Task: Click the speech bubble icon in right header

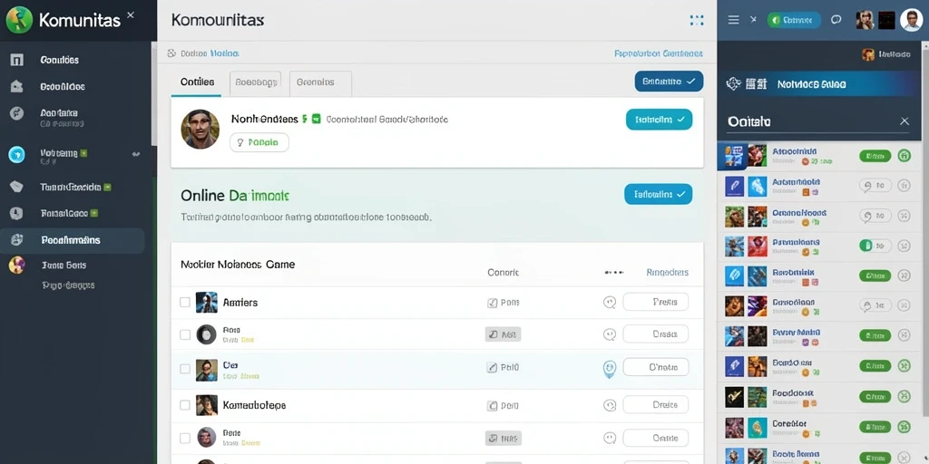Action: (836, 20)
